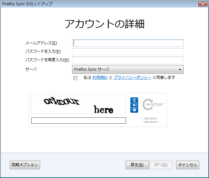
Task: Get an audio CAPTCHA challenge
Action: 134,105
